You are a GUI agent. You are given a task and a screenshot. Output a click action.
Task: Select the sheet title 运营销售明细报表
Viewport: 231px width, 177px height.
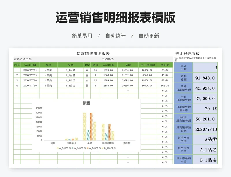click(x=93, y=53)
